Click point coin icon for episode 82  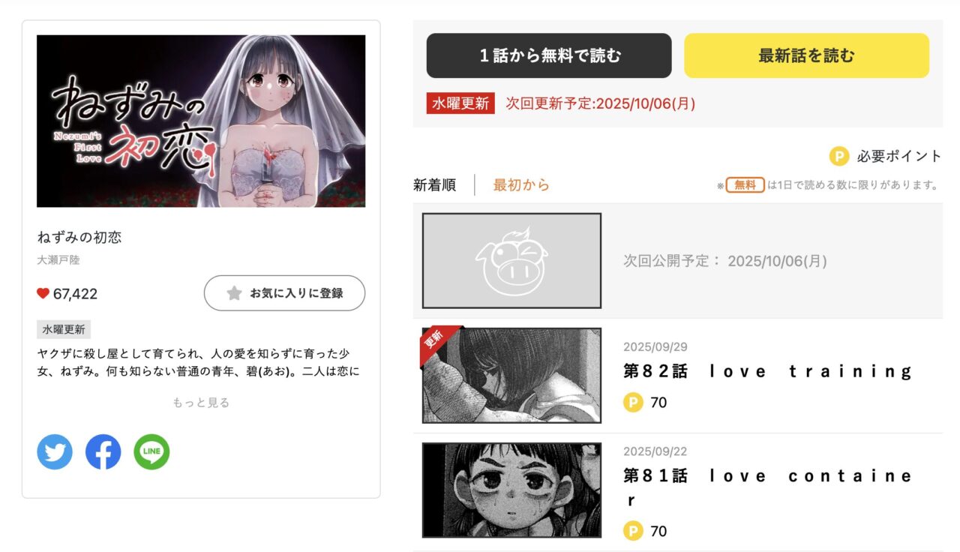[x=633, y=403]
